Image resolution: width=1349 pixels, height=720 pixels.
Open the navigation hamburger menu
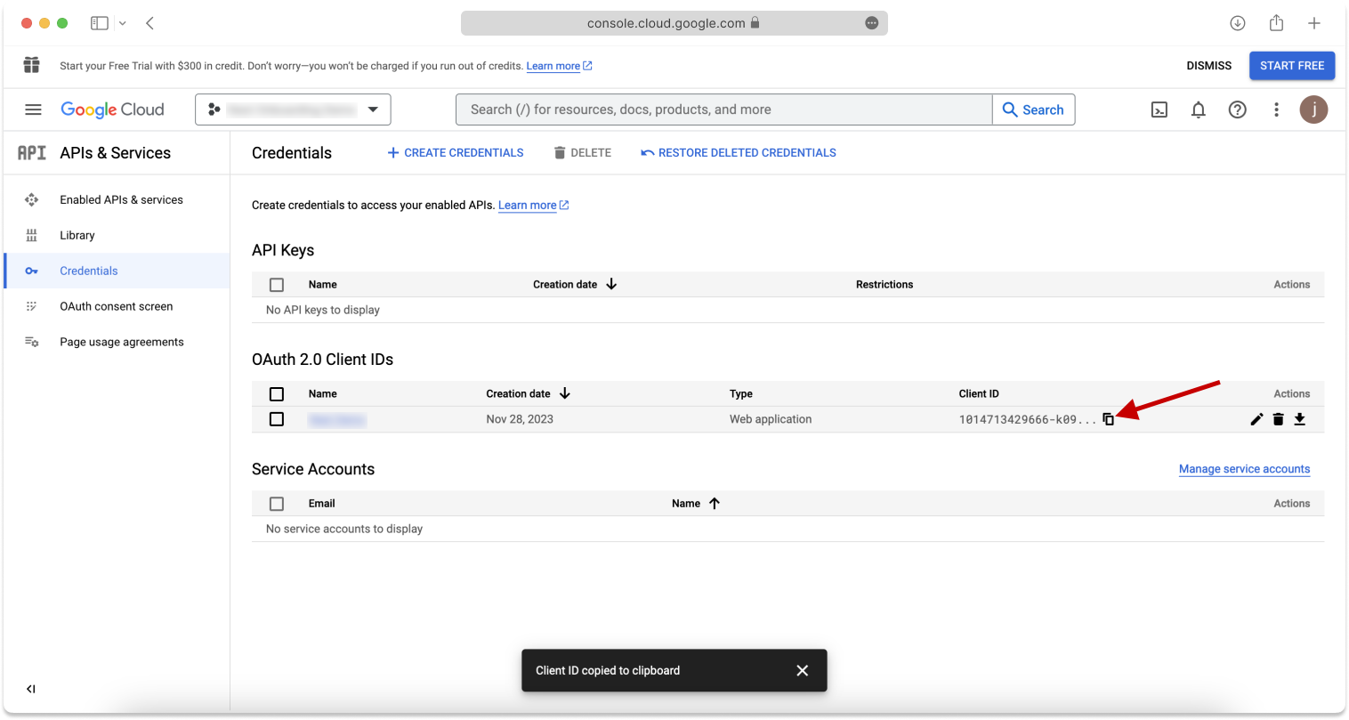pos(33,109)
